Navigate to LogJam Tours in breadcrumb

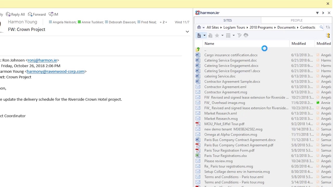(234, 27)
